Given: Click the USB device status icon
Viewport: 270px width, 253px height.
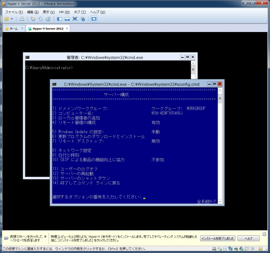Looking at the screenshot, I should point(247,249).
